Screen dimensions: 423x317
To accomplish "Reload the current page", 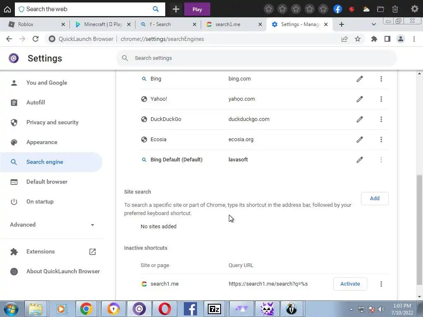I will (x=36, y=39).
